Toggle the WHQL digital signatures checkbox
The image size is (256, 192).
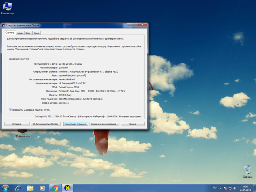coord(10,110)
